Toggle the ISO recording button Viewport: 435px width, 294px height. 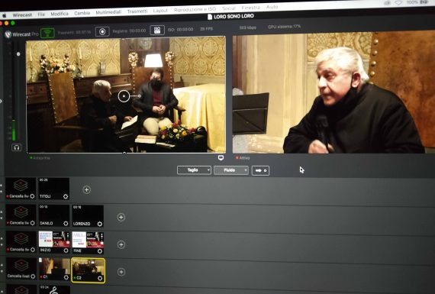click(x=157, y=30)
